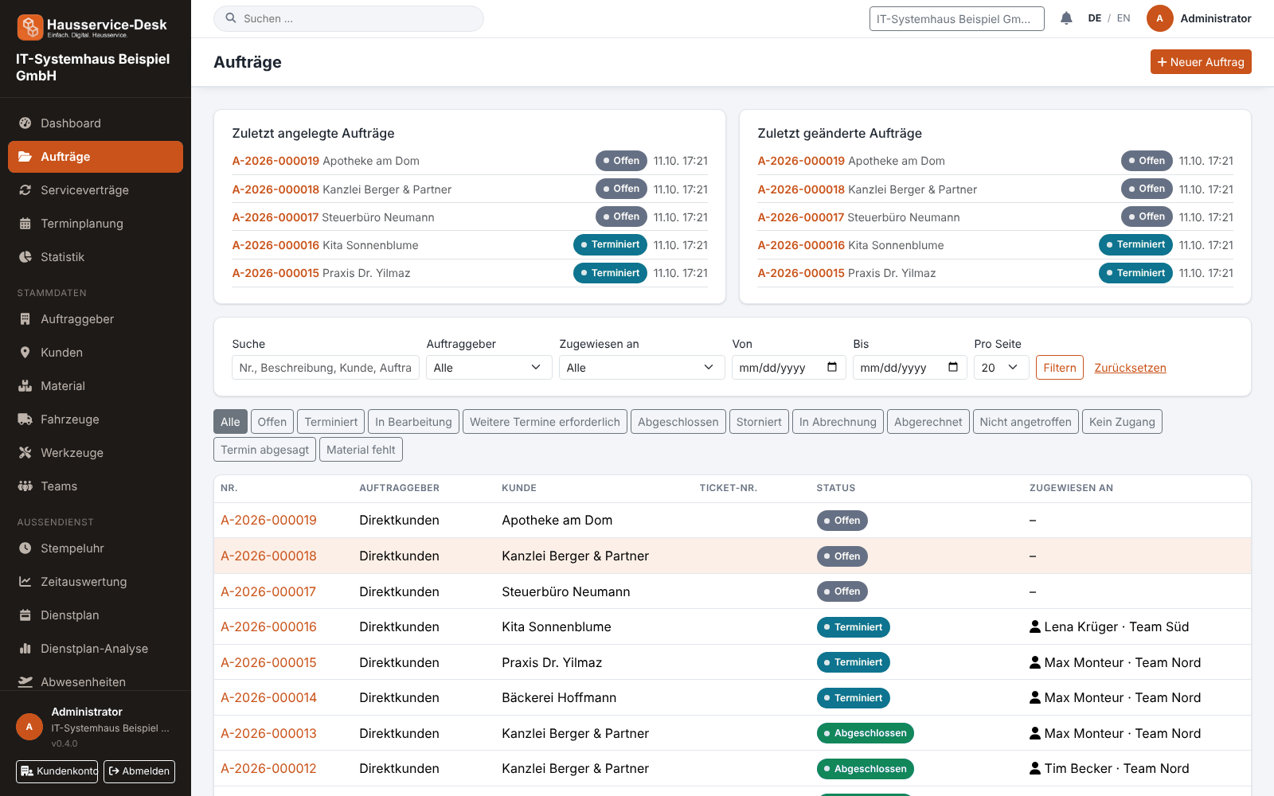This screenshot has width=1274, height=796.
Task: Open Terminplanung calendar icon
Action: [x=25, y=224]
